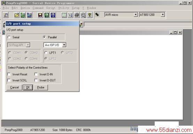
Task: Click the Cancel button in the dialog
Action: pyautogui.click(x=14, y=87)
